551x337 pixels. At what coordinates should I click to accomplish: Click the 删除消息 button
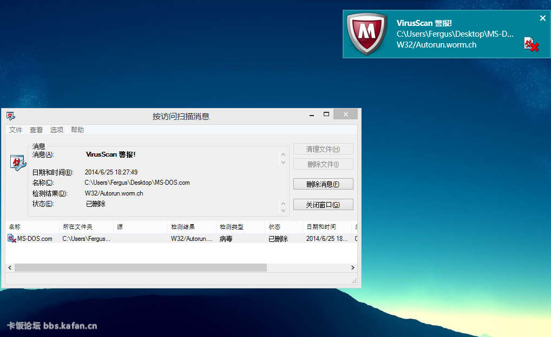323,184
